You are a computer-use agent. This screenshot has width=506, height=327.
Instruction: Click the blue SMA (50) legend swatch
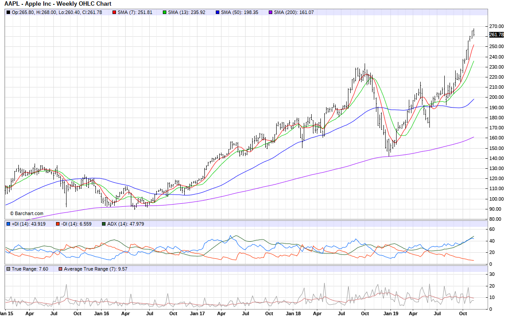pyautogui.click(x=217, y=12)
